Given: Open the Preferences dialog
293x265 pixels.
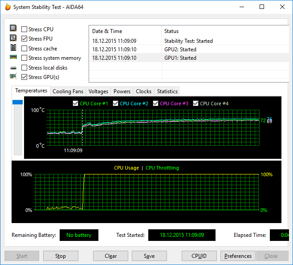Looking at the screenshot, I should [x=238, y=256].
